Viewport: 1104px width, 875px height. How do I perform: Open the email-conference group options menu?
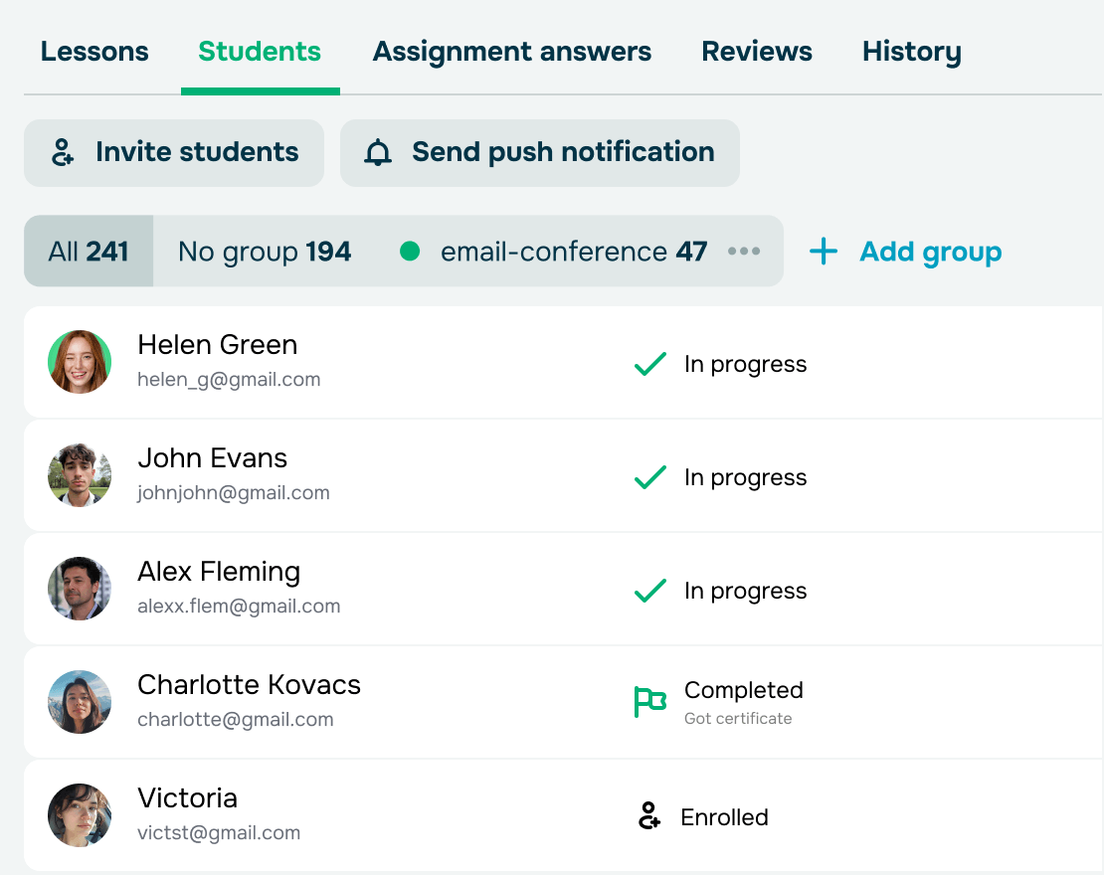tap(743, 252)
